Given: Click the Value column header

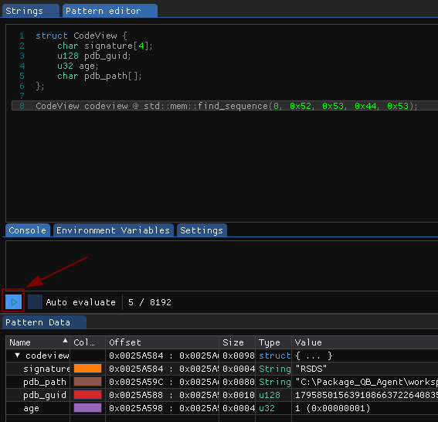Looking at the screenshot, I should tap(365, 342).
